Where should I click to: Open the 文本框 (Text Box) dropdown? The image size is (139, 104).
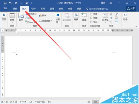pos(105,18)
